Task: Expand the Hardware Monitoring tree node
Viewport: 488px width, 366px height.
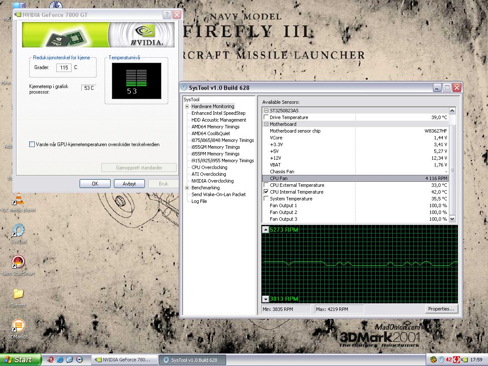Action: [x=187, y=106]
